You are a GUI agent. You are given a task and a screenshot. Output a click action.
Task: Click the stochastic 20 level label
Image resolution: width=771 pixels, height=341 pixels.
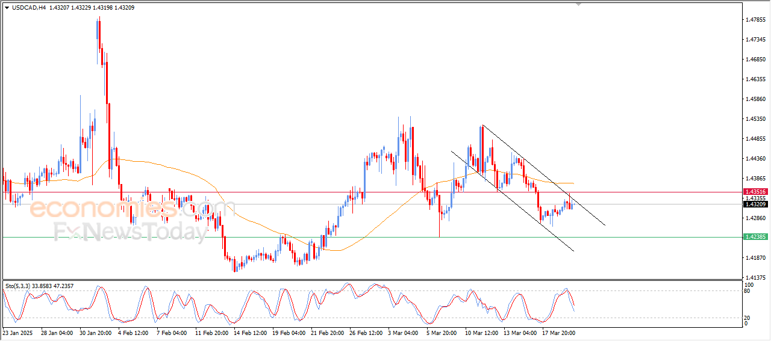click(x=748, y=318)
